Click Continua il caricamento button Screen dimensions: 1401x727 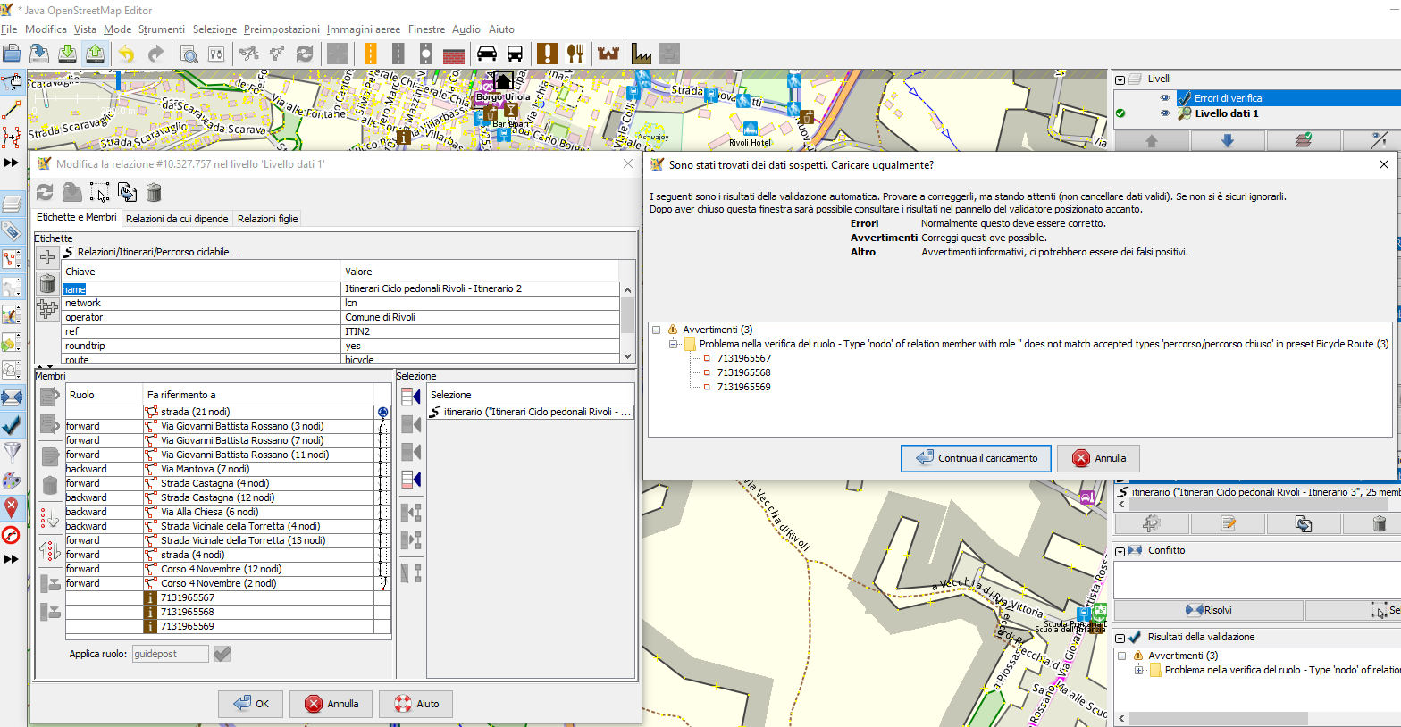(x=977, y=458)
